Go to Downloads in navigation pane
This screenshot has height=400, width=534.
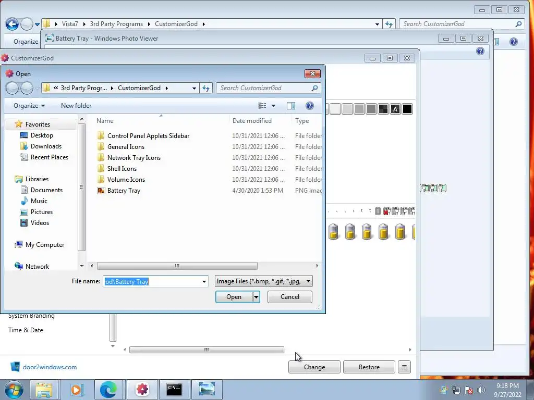[46, 146]
